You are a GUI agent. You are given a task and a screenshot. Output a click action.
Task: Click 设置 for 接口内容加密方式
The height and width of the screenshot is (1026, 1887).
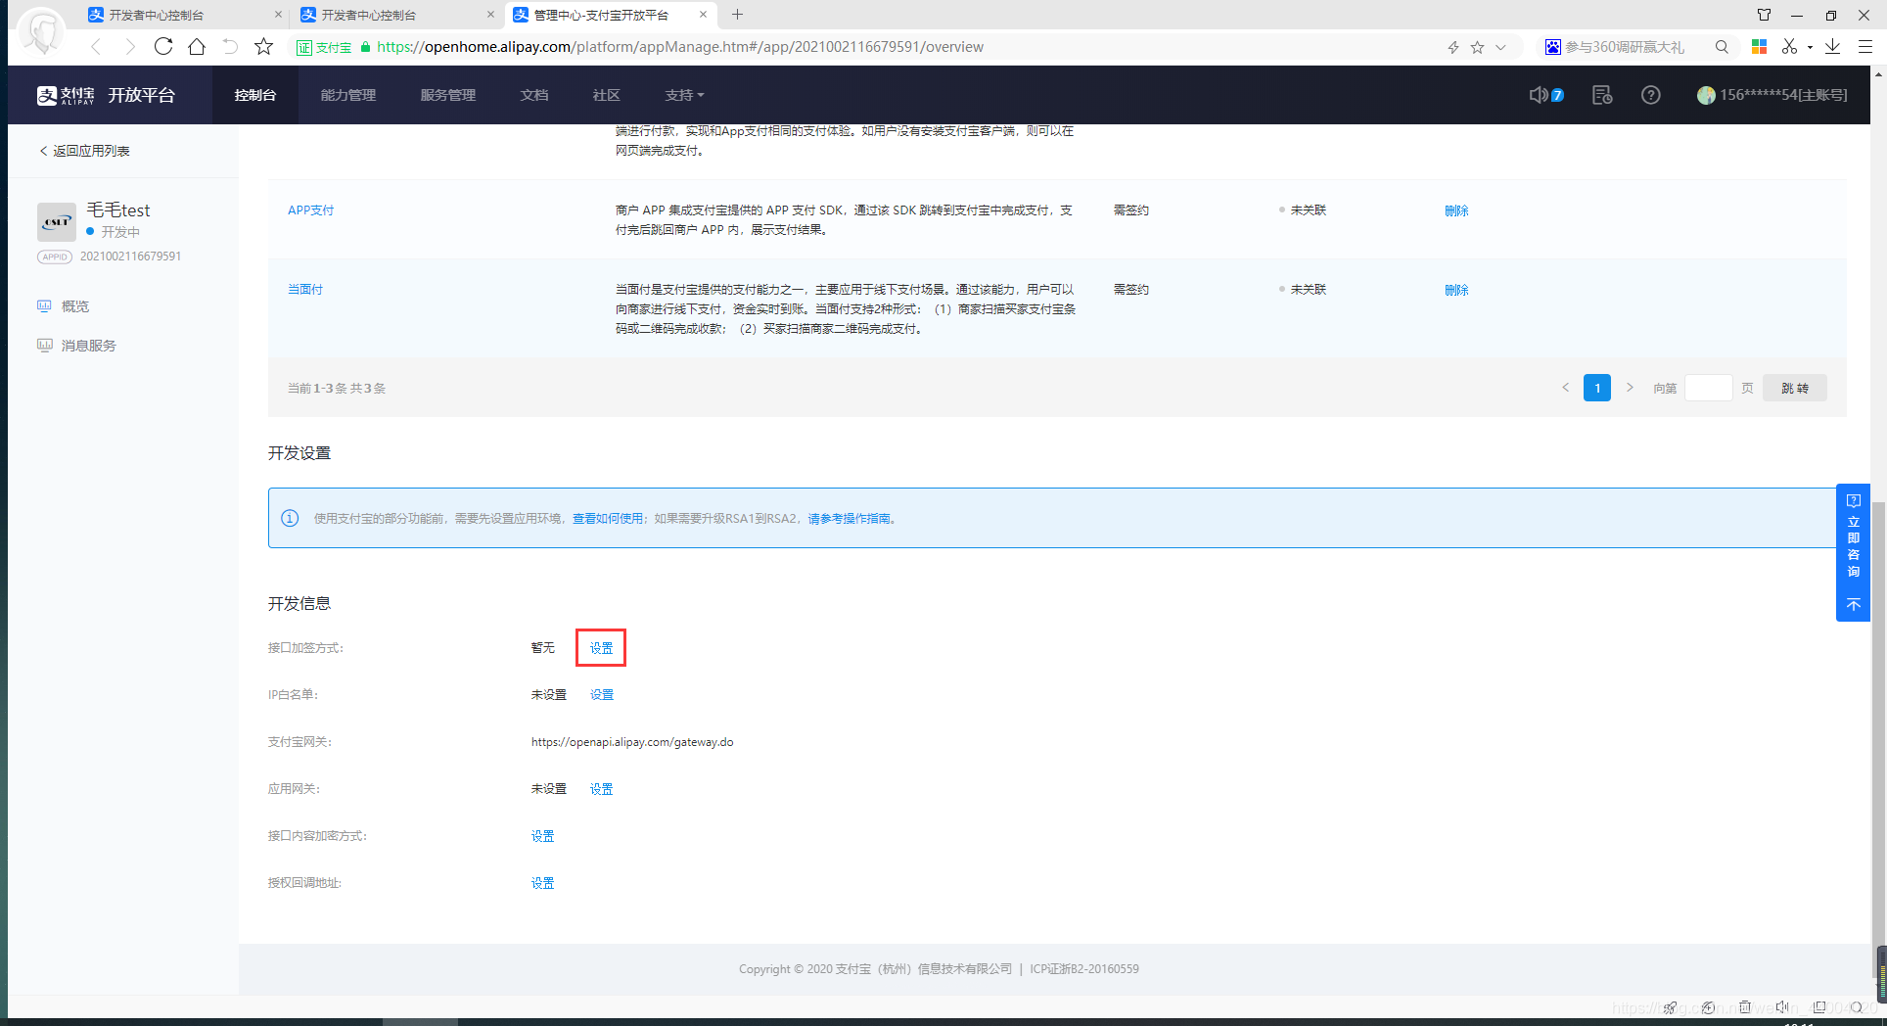tap(542, 836)
